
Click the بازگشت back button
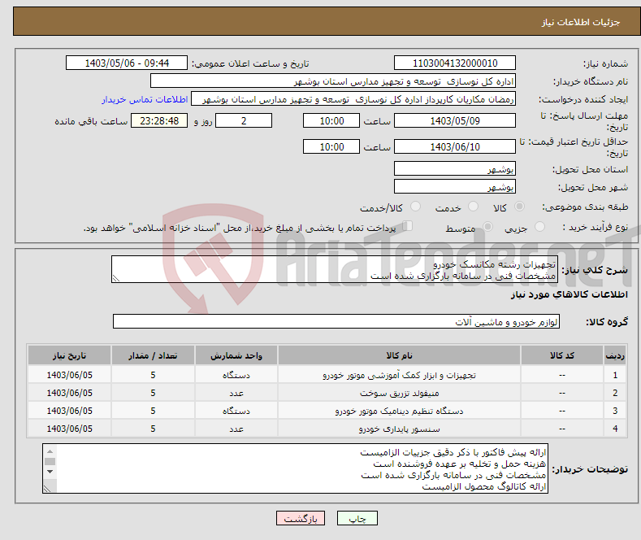(301, 518)
